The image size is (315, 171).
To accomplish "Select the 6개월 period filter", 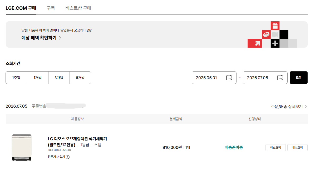I will click(x=80, y=77).
